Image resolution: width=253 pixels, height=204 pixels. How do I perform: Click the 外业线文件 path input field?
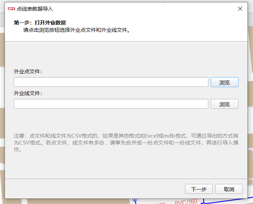click(111, 104)
